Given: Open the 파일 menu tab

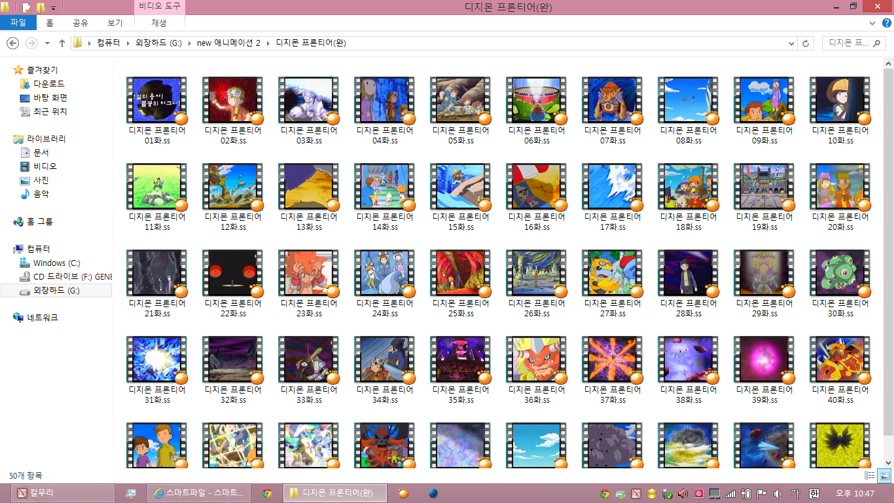Looking at the screenshot, I should (18, 22).
